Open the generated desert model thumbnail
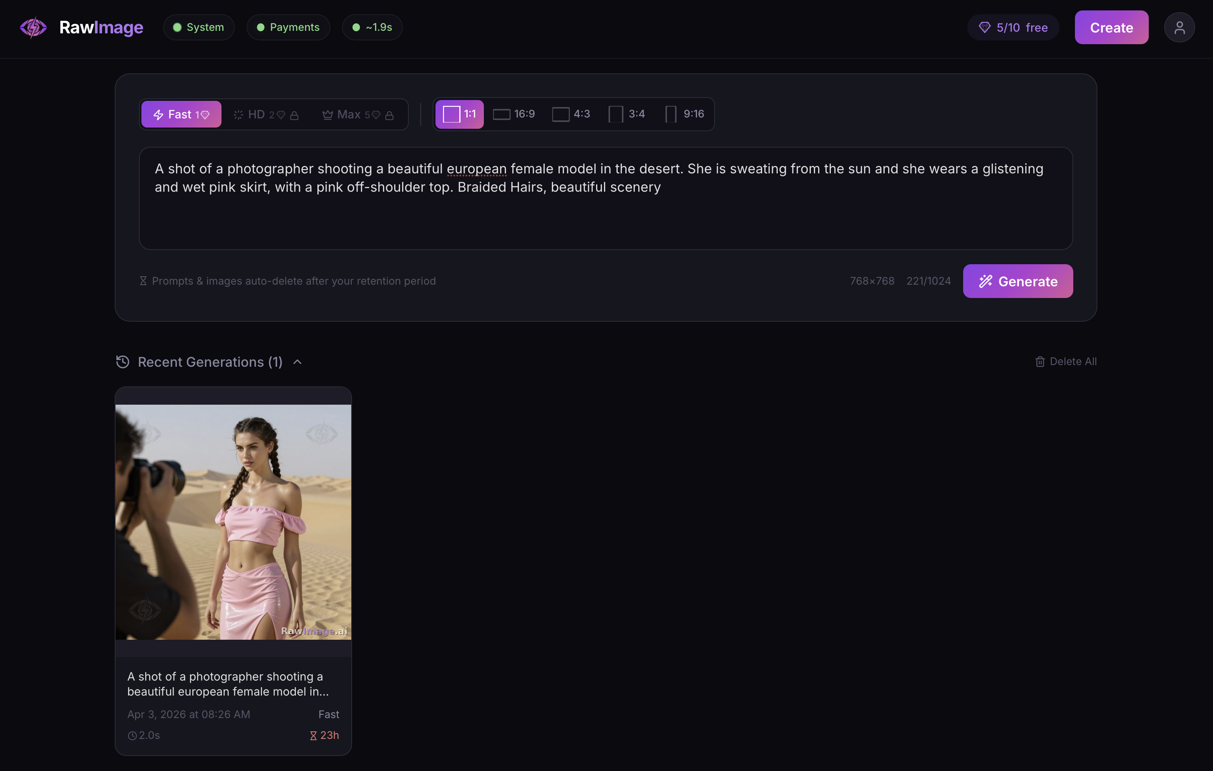The width and height of the screenshot is (1213, 771). point(233,522)
